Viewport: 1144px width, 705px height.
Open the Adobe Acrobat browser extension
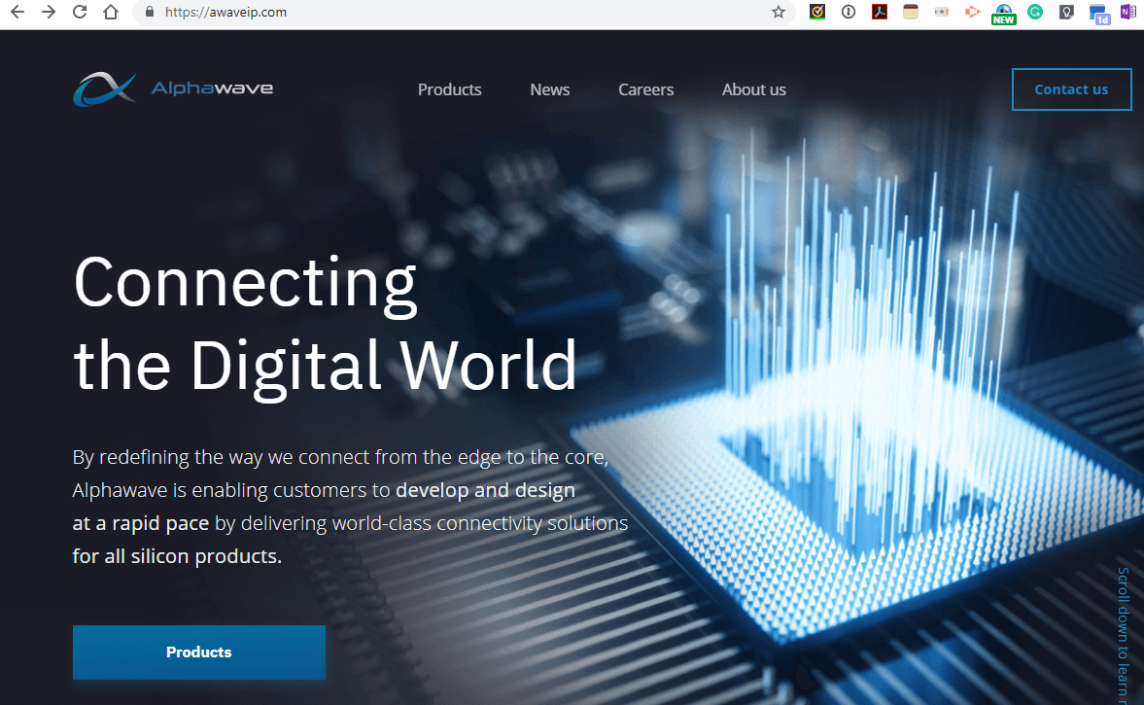[x=880, y=12]
